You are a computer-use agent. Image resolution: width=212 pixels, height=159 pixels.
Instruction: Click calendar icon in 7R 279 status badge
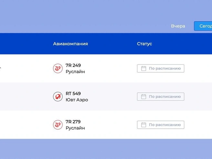(143, 125)
